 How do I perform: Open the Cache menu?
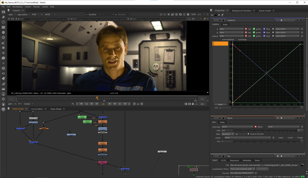click(x=45, y=7)
